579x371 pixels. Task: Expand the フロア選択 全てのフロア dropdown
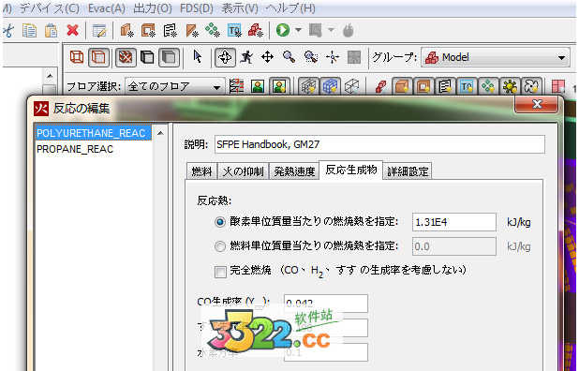tap(174, 87)
